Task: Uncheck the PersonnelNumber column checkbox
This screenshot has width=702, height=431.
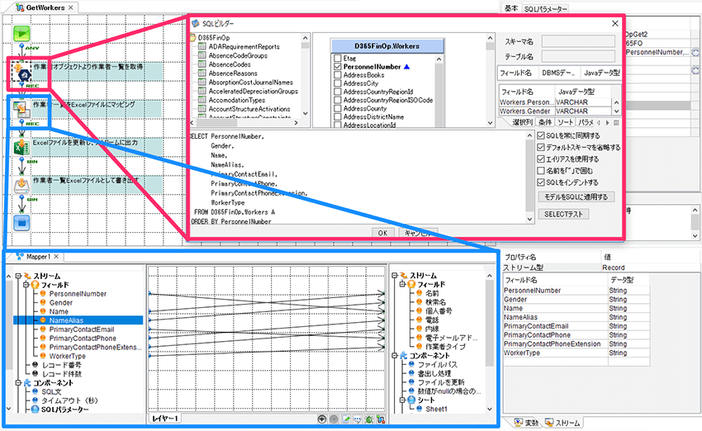Action: click(337, 66)
